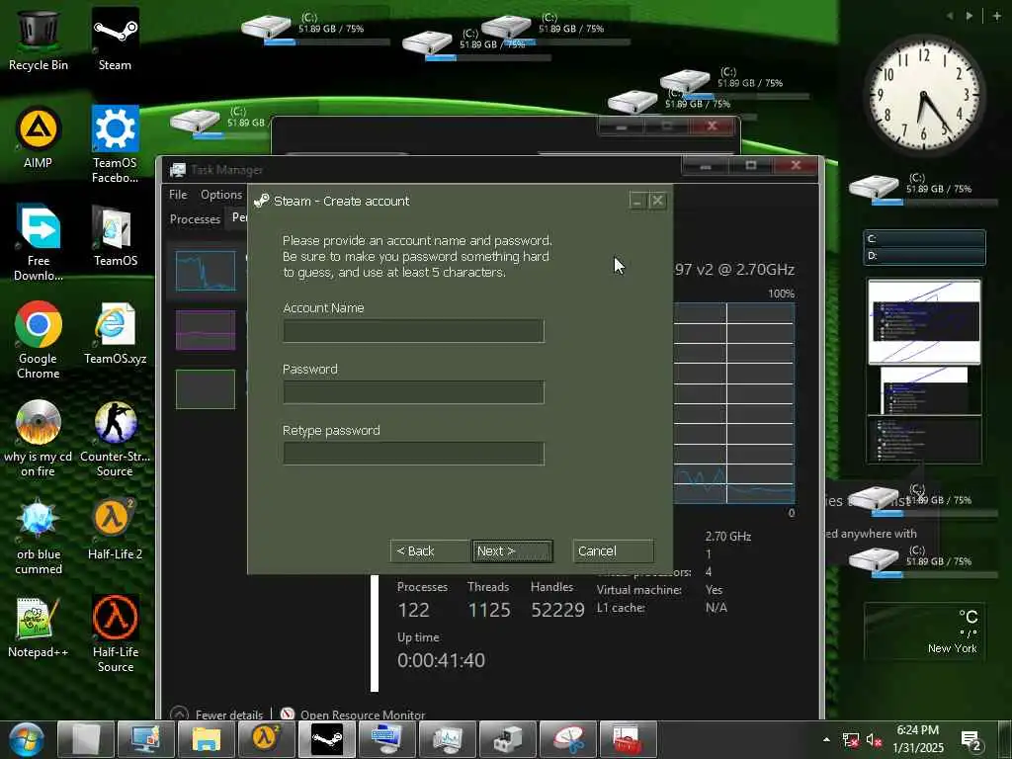This screenshot has width=1012, height=759.
Task: Open the Free Download desktop shortcut
Action: point(39,242)
